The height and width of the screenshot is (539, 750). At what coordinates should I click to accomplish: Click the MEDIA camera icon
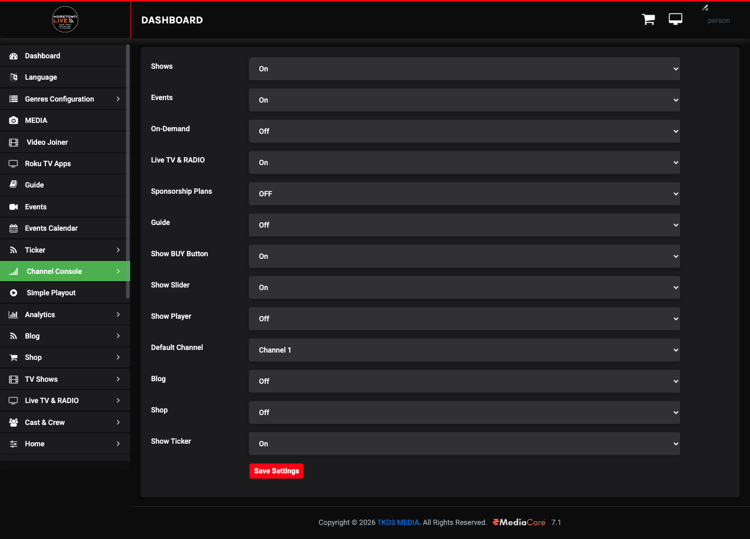coord(14,120)
